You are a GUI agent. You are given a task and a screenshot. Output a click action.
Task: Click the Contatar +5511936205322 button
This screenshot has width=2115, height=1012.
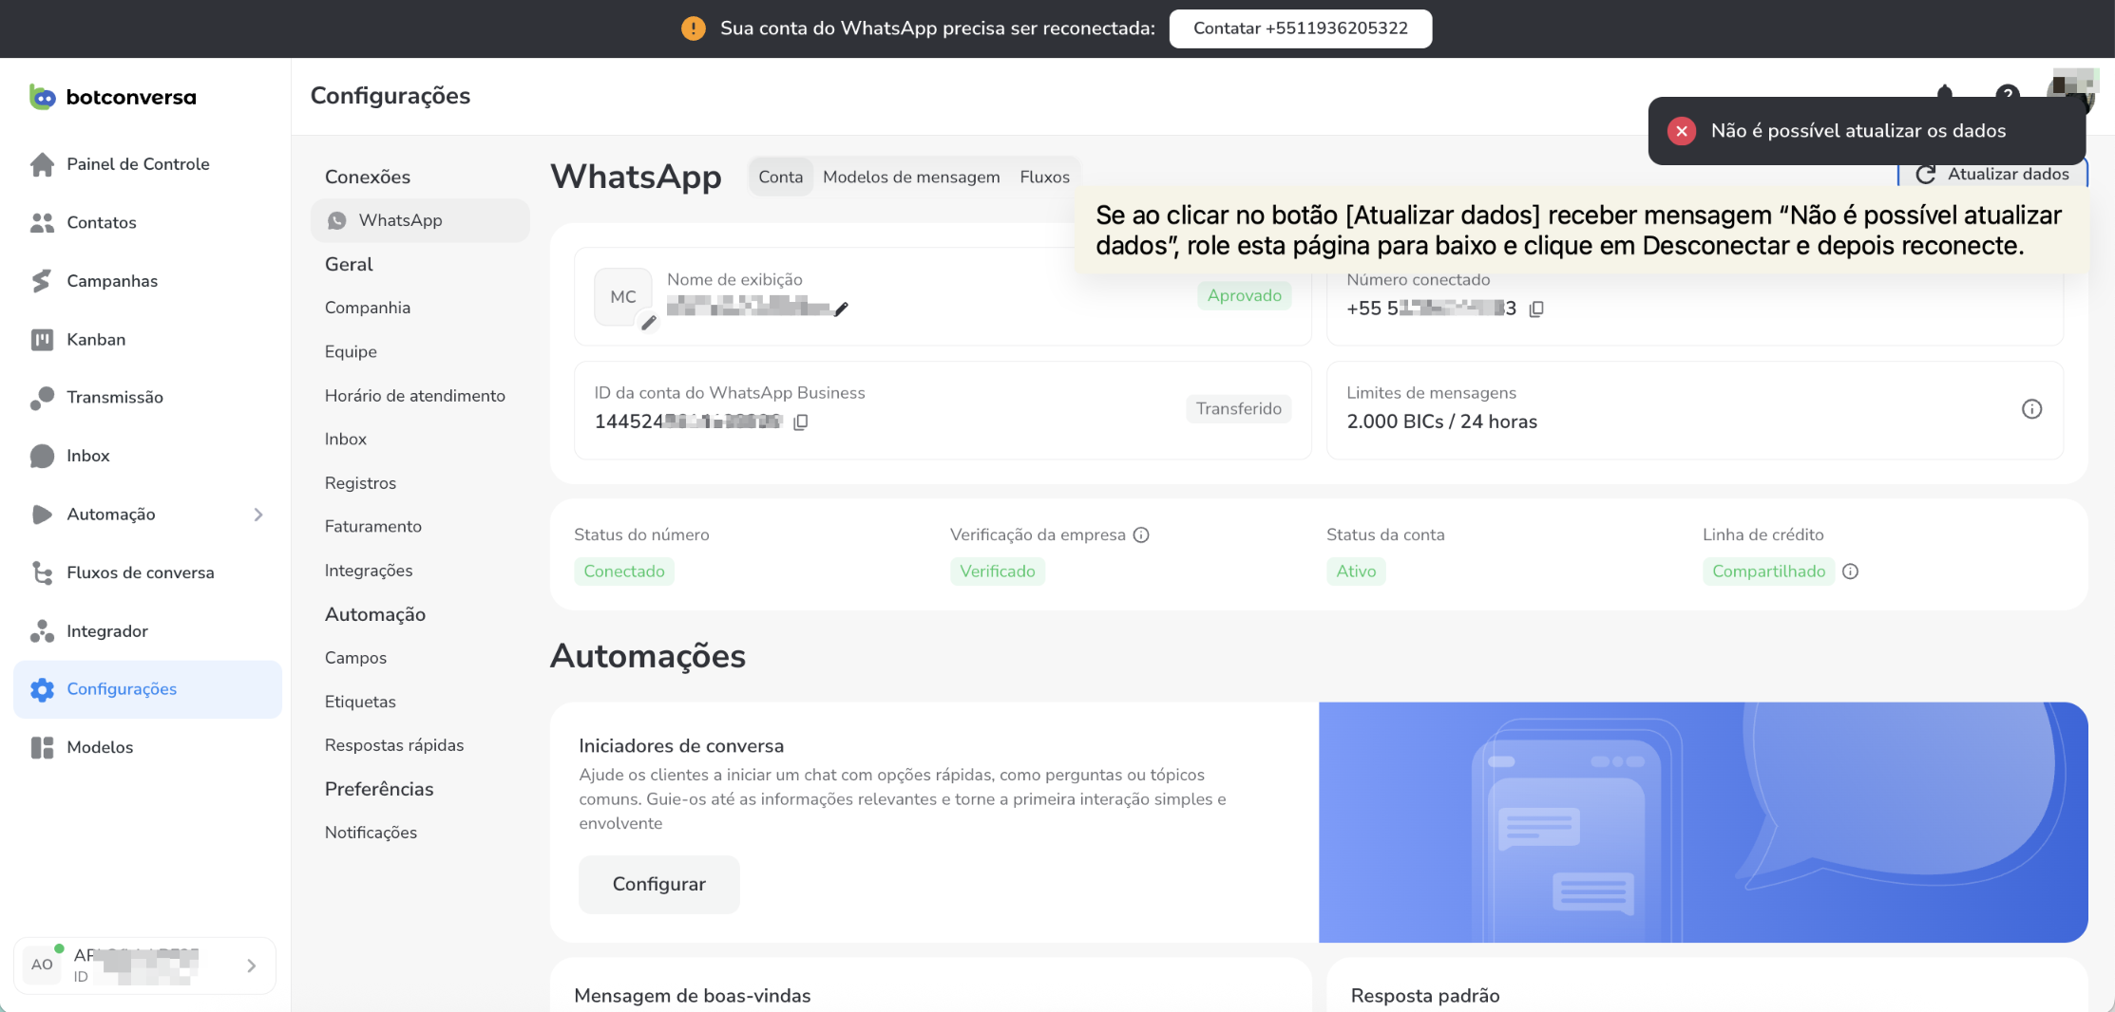coord(1300,28)
